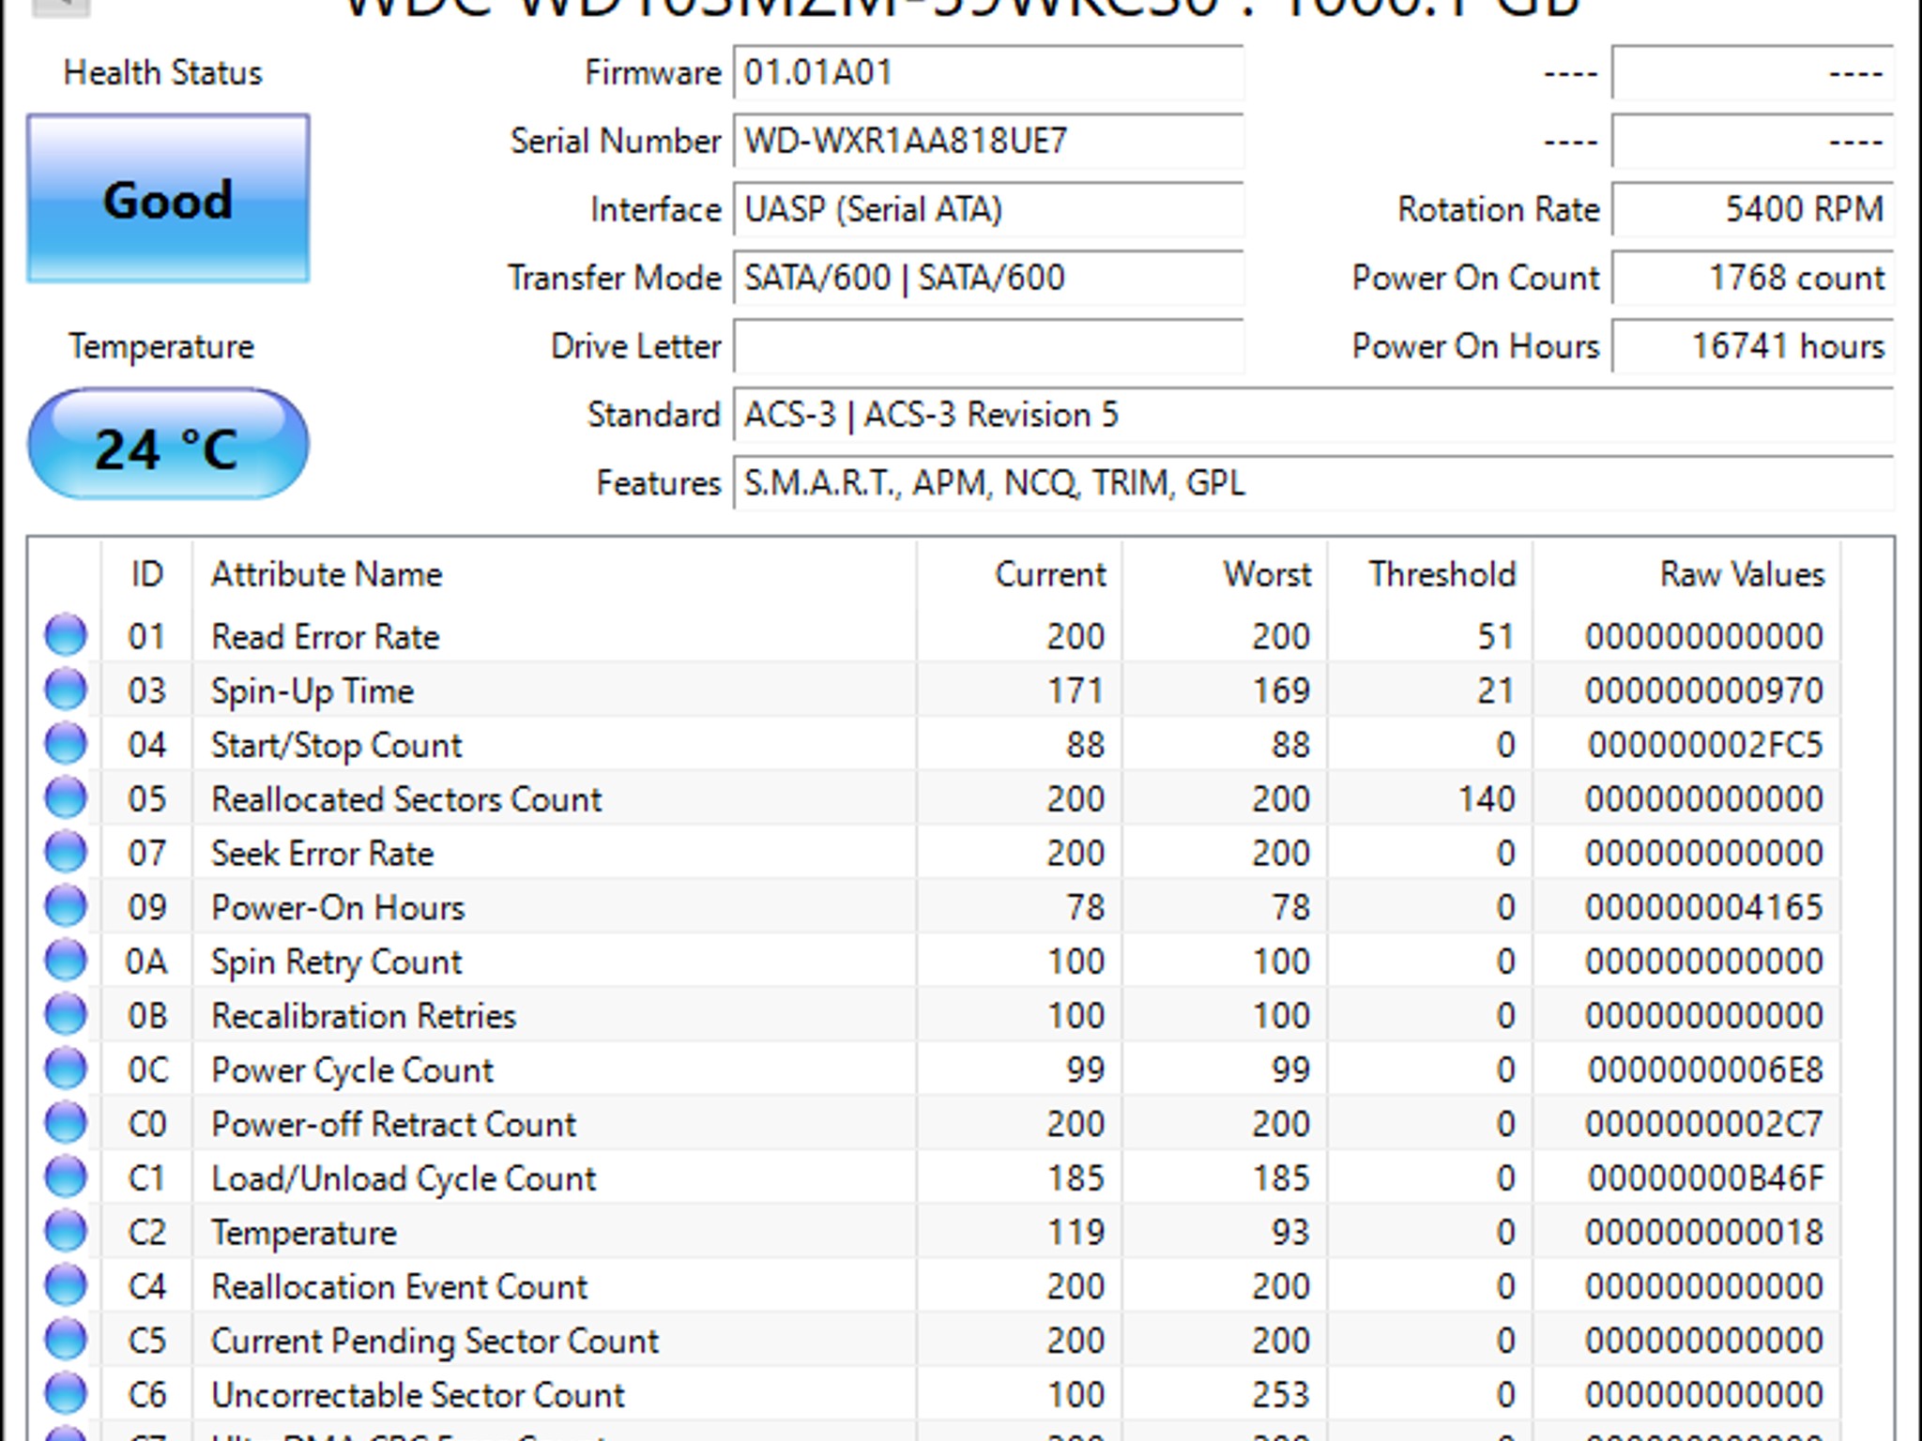The image size is (1922, 1441).
Task: Select the Spin-Up Time attribute name
Action: [313, 691]
